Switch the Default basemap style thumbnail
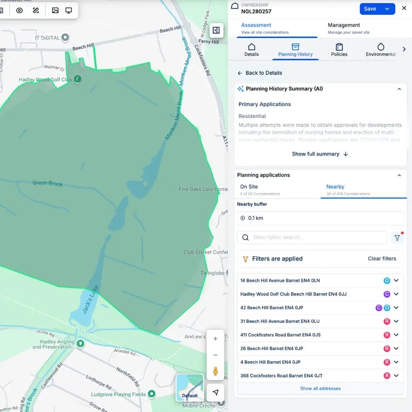 point(189,387)
